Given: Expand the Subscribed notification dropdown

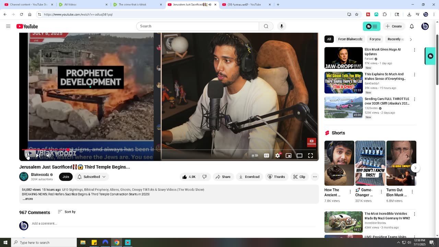Looking at the screenshot, I should pyautogui.click(x=91, y=177).
